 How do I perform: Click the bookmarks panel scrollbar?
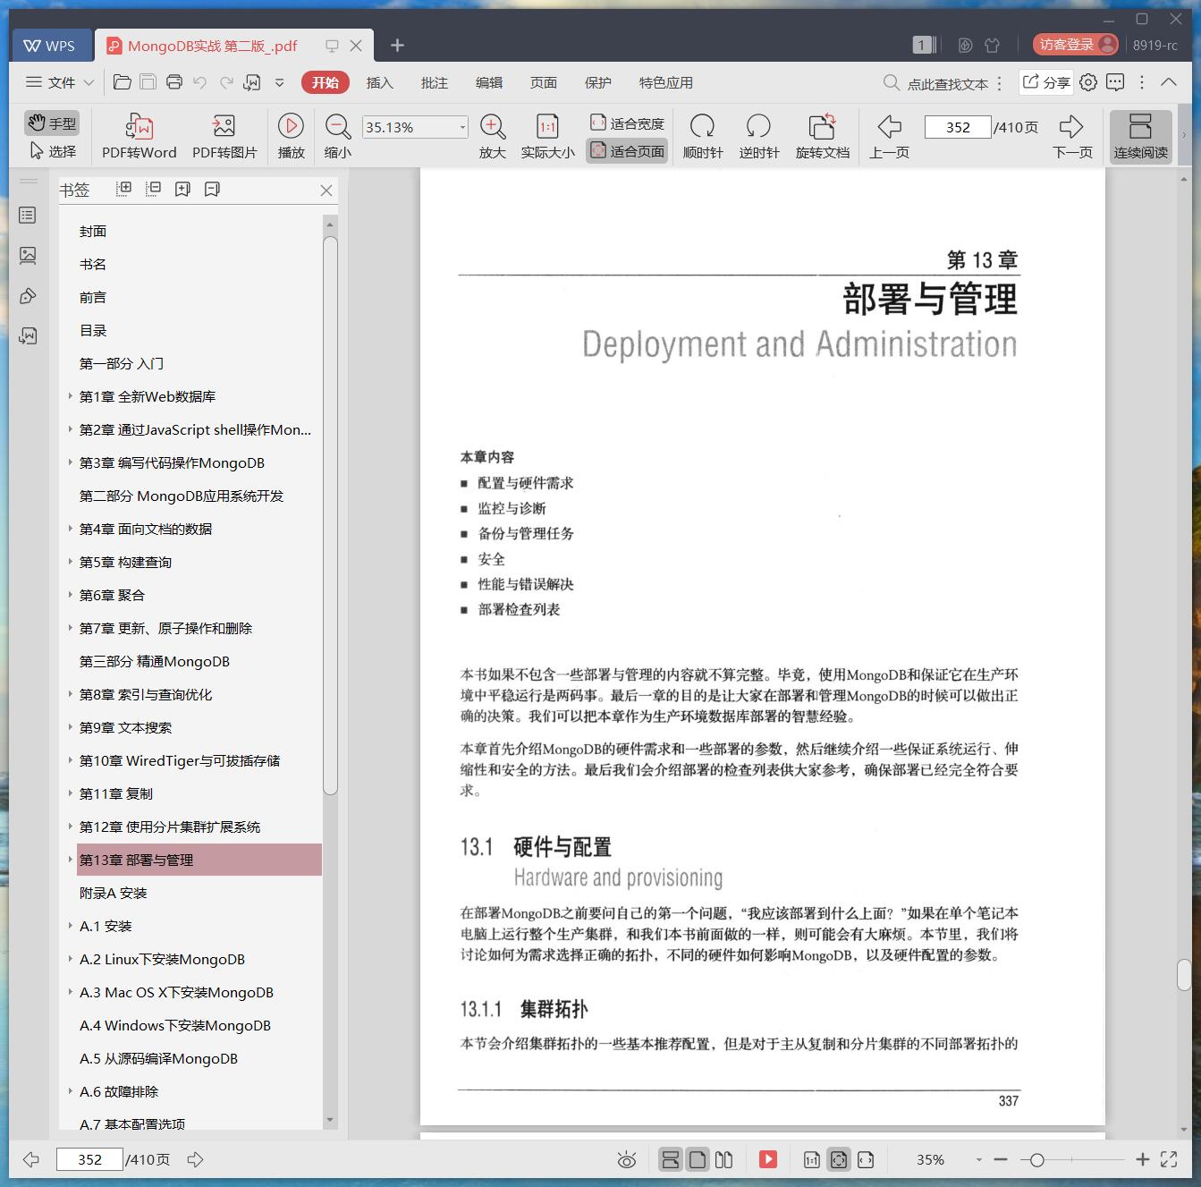(x=330, y=515)
